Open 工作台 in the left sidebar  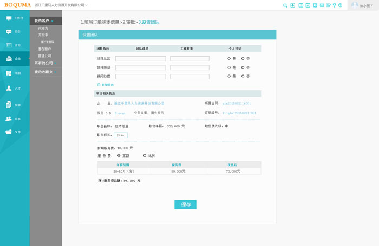pyautogui.click(x=15, y=18)
